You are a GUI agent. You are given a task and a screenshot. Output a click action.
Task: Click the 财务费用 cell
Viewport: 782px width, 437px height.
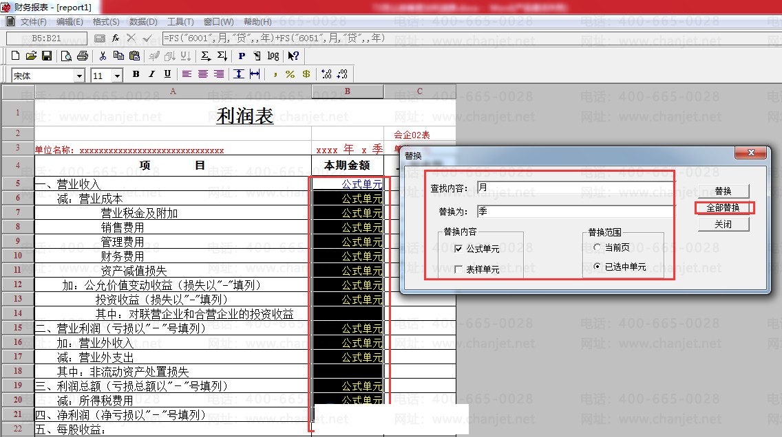(x=173, y=256)
